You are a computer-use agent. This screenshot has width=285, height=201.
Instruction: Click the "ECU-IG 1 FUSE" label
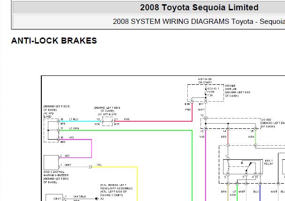coord(213,90)
